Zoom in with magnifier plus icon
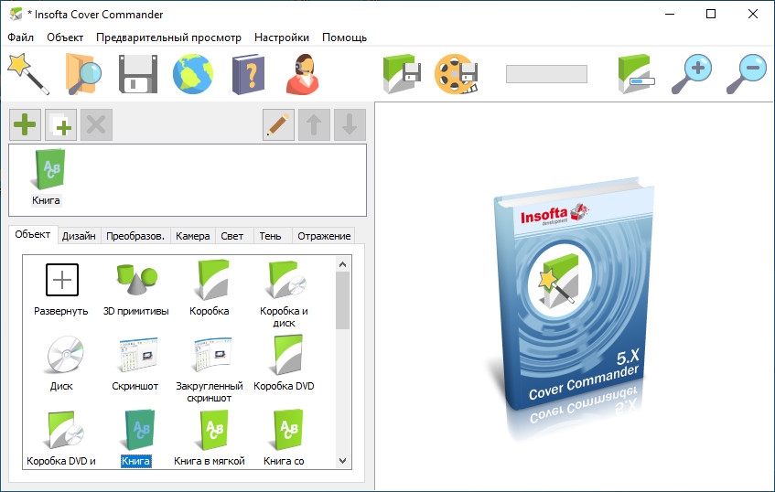775x492 pixels. point(691,73)
